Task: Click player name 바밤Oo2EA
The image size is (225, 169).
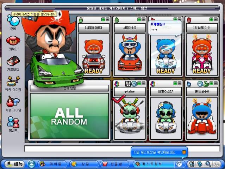Action: [165, 91]
